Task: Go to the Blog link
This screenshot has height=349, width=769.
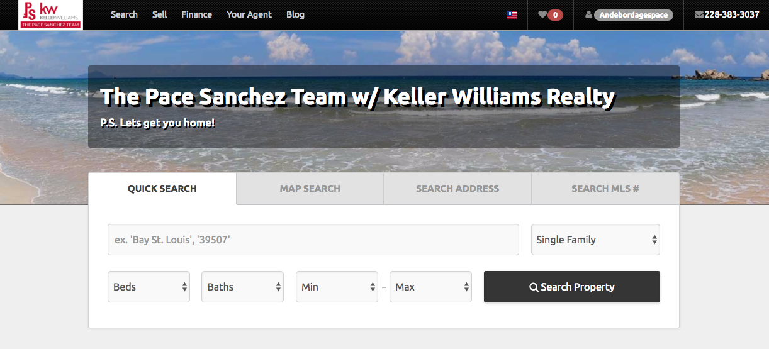Action: tap(295, 14)
